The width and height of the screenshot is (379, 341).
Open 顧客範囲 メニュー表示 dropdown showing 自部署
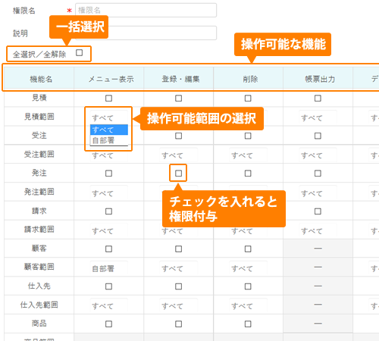coord(109,268)
